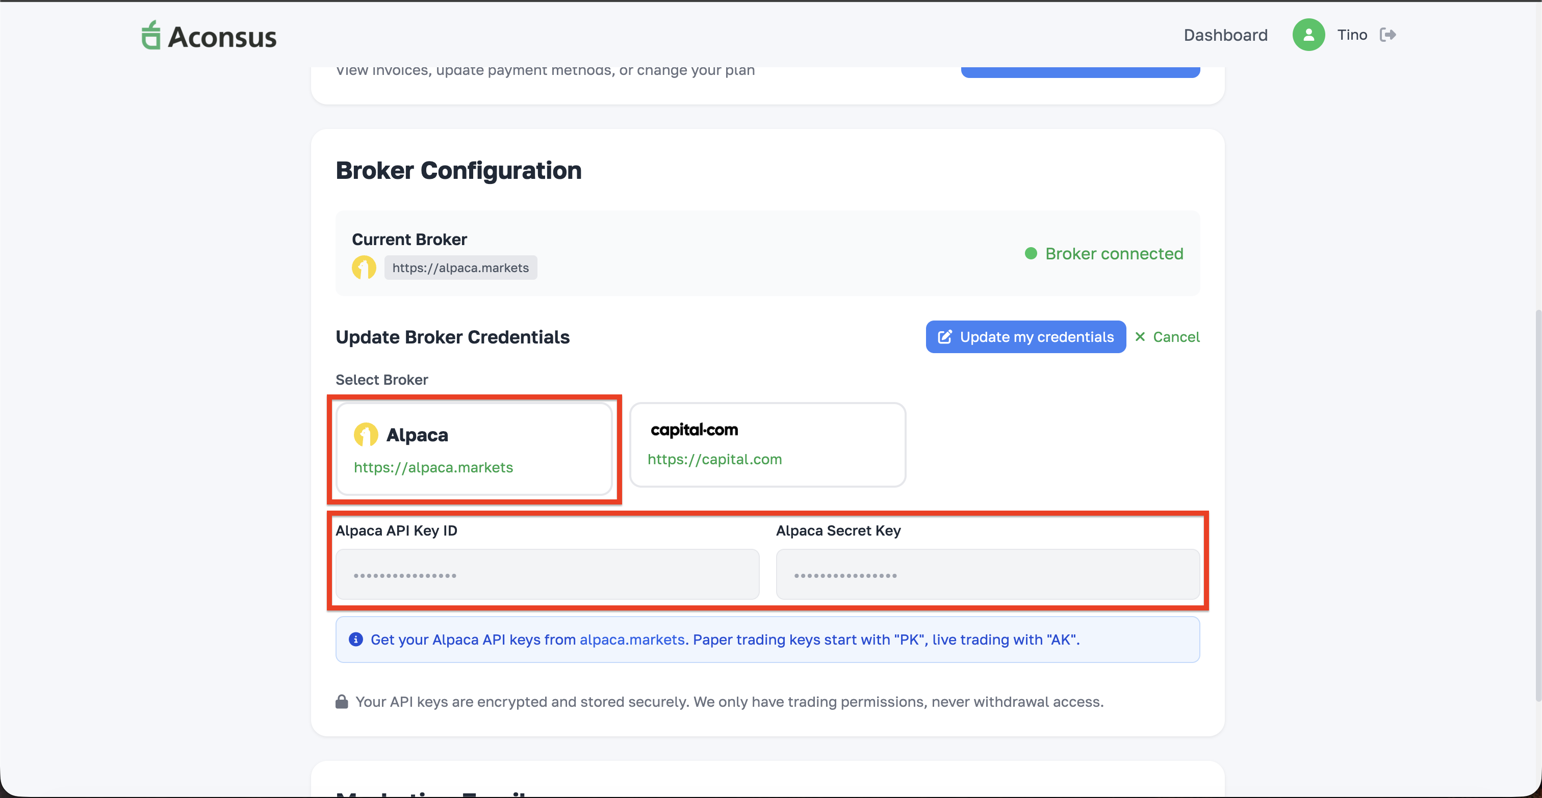1542x798 pixels.
Task: Open the https://capital.com link
Action: [714, 460]
